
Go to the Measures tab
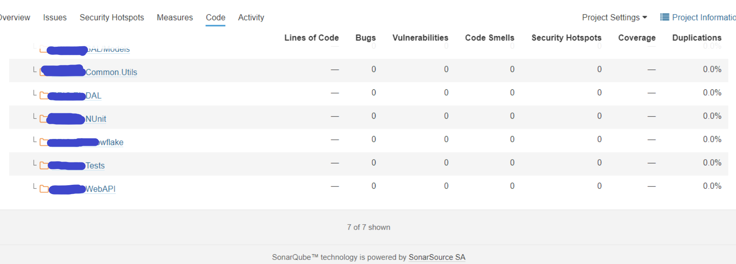coord(175,17)
